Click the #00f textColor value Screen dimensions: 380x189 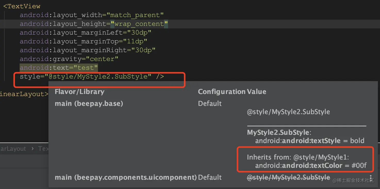tap(359, 166)
